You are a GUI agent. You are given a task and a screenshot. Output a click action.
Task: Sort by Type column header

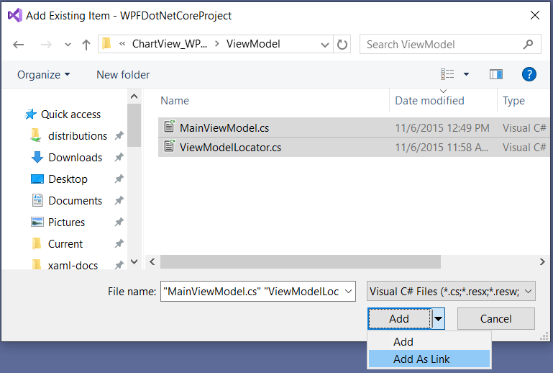click(x=513, y=101)
